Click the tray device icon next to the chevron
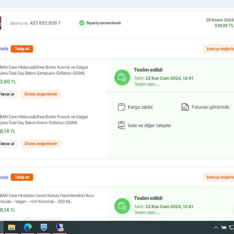The width and height of the screenshot is (234, 234). [224, 227]
